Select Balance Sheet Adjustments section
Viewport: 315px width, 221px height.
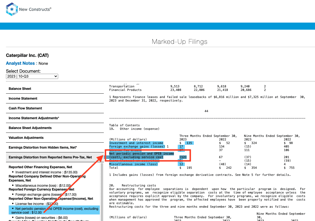pos(55,128)
